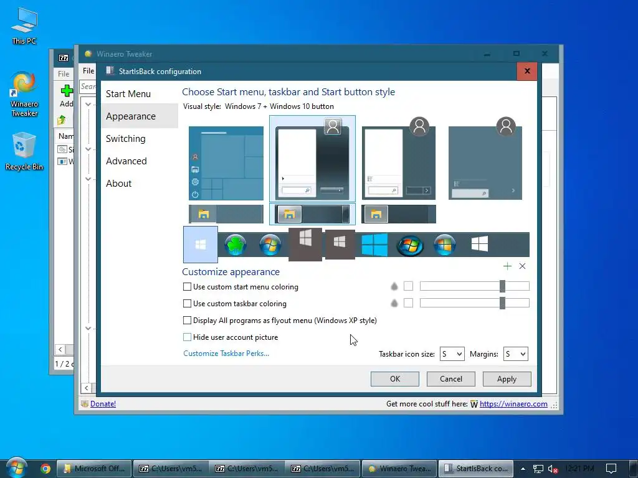Click Apply to save appearance changes
The width and height of the screenshot is (638, 478).
507,379
